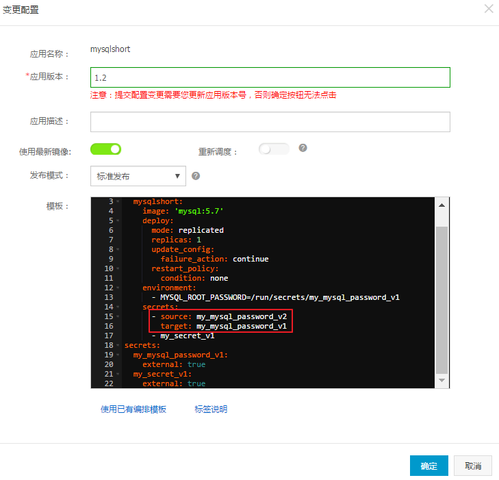
Task: Click the 取消 cancel button
Action: 473,466
